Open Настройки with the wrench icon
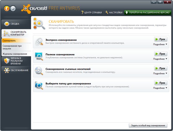This screenshot has width=173, height=131. coord(114,12)
